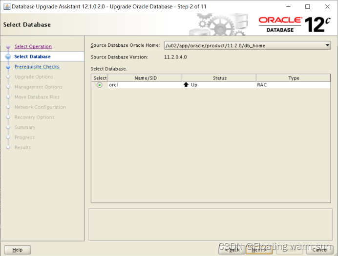
Task: Click the Source Database Version label
Action: 119,57
